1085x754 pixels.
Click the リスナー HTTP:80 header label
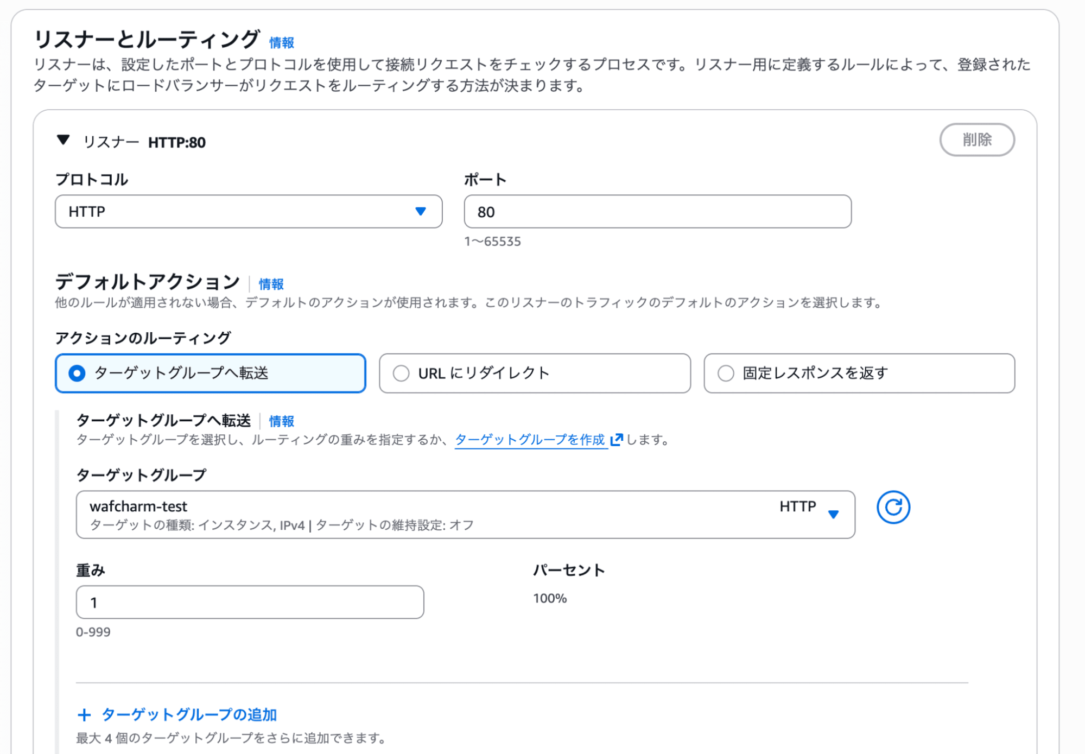(x=144, y=142)
